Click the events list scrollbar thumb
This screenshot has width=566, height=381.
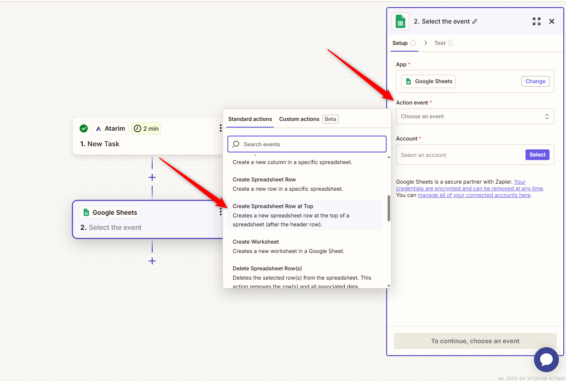[389, 208]
